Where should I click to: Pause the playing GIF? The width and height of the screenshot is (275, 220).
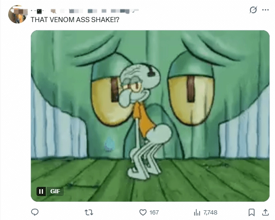41,191
